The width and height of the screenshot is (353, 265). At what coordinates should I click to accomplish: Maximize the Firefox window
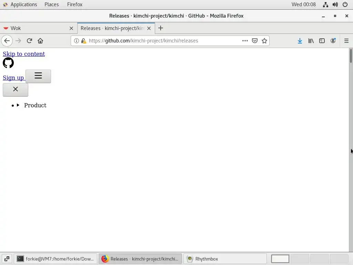[335, 16]
